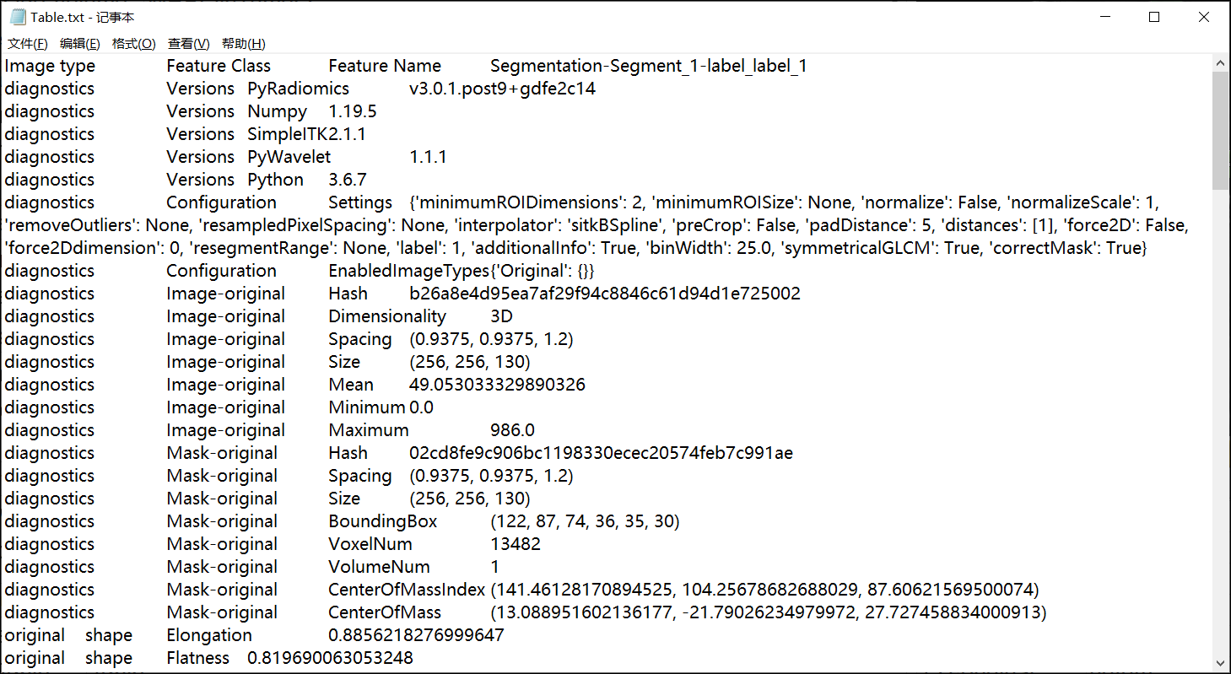Click the empty scrollbar track below the thumb
Image resolution: width=1231 pixels, height=674 pixels.
1220,422
